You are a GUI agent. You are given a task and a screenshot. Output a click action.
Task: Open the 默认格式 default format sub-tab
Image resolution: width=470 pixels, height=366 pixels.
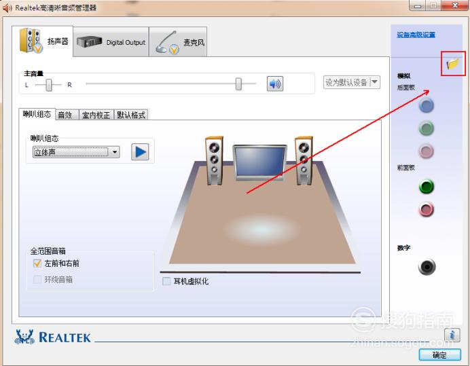click(x=131, y=115)
